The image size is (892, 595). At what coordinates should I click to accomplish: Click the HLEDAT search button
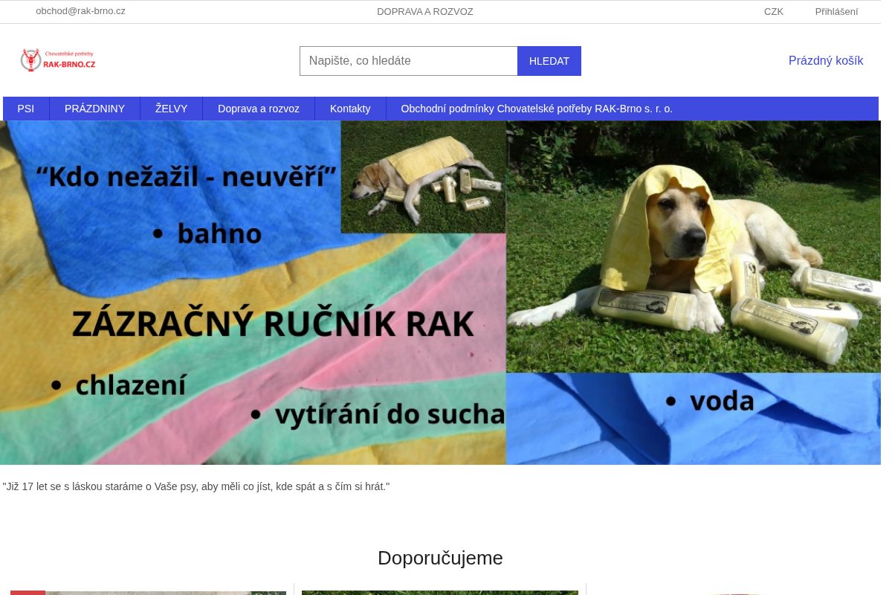(549, 61)
